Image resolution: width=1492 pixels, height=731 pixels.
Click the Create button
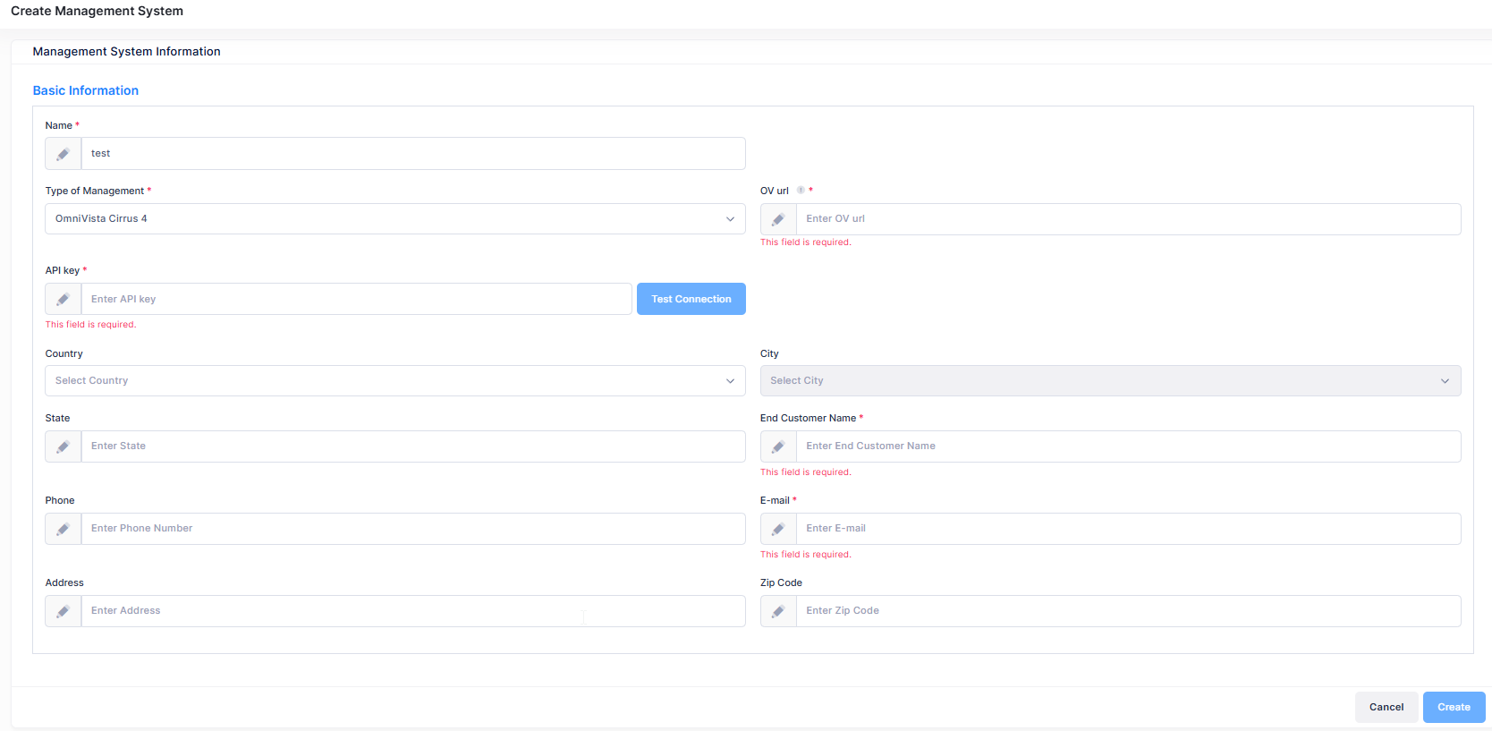tap(1454, 707)
